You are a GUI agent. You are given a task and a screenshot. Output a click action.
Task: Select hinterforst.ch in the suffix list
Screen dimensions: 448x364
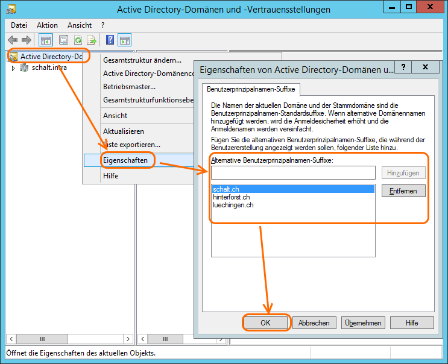point(232,197)
